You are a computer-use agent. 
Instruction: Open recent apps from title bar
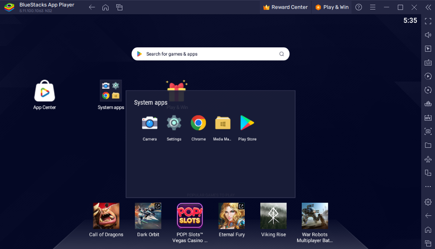coord(119,7)
